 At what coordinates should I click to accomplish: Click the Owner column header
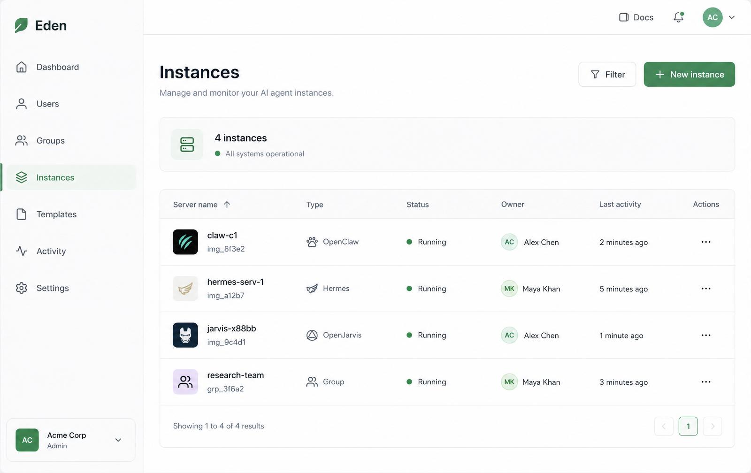[513, 205]
